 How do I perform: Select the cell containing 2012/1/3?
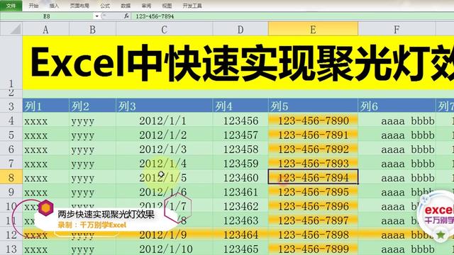[164, 149]
